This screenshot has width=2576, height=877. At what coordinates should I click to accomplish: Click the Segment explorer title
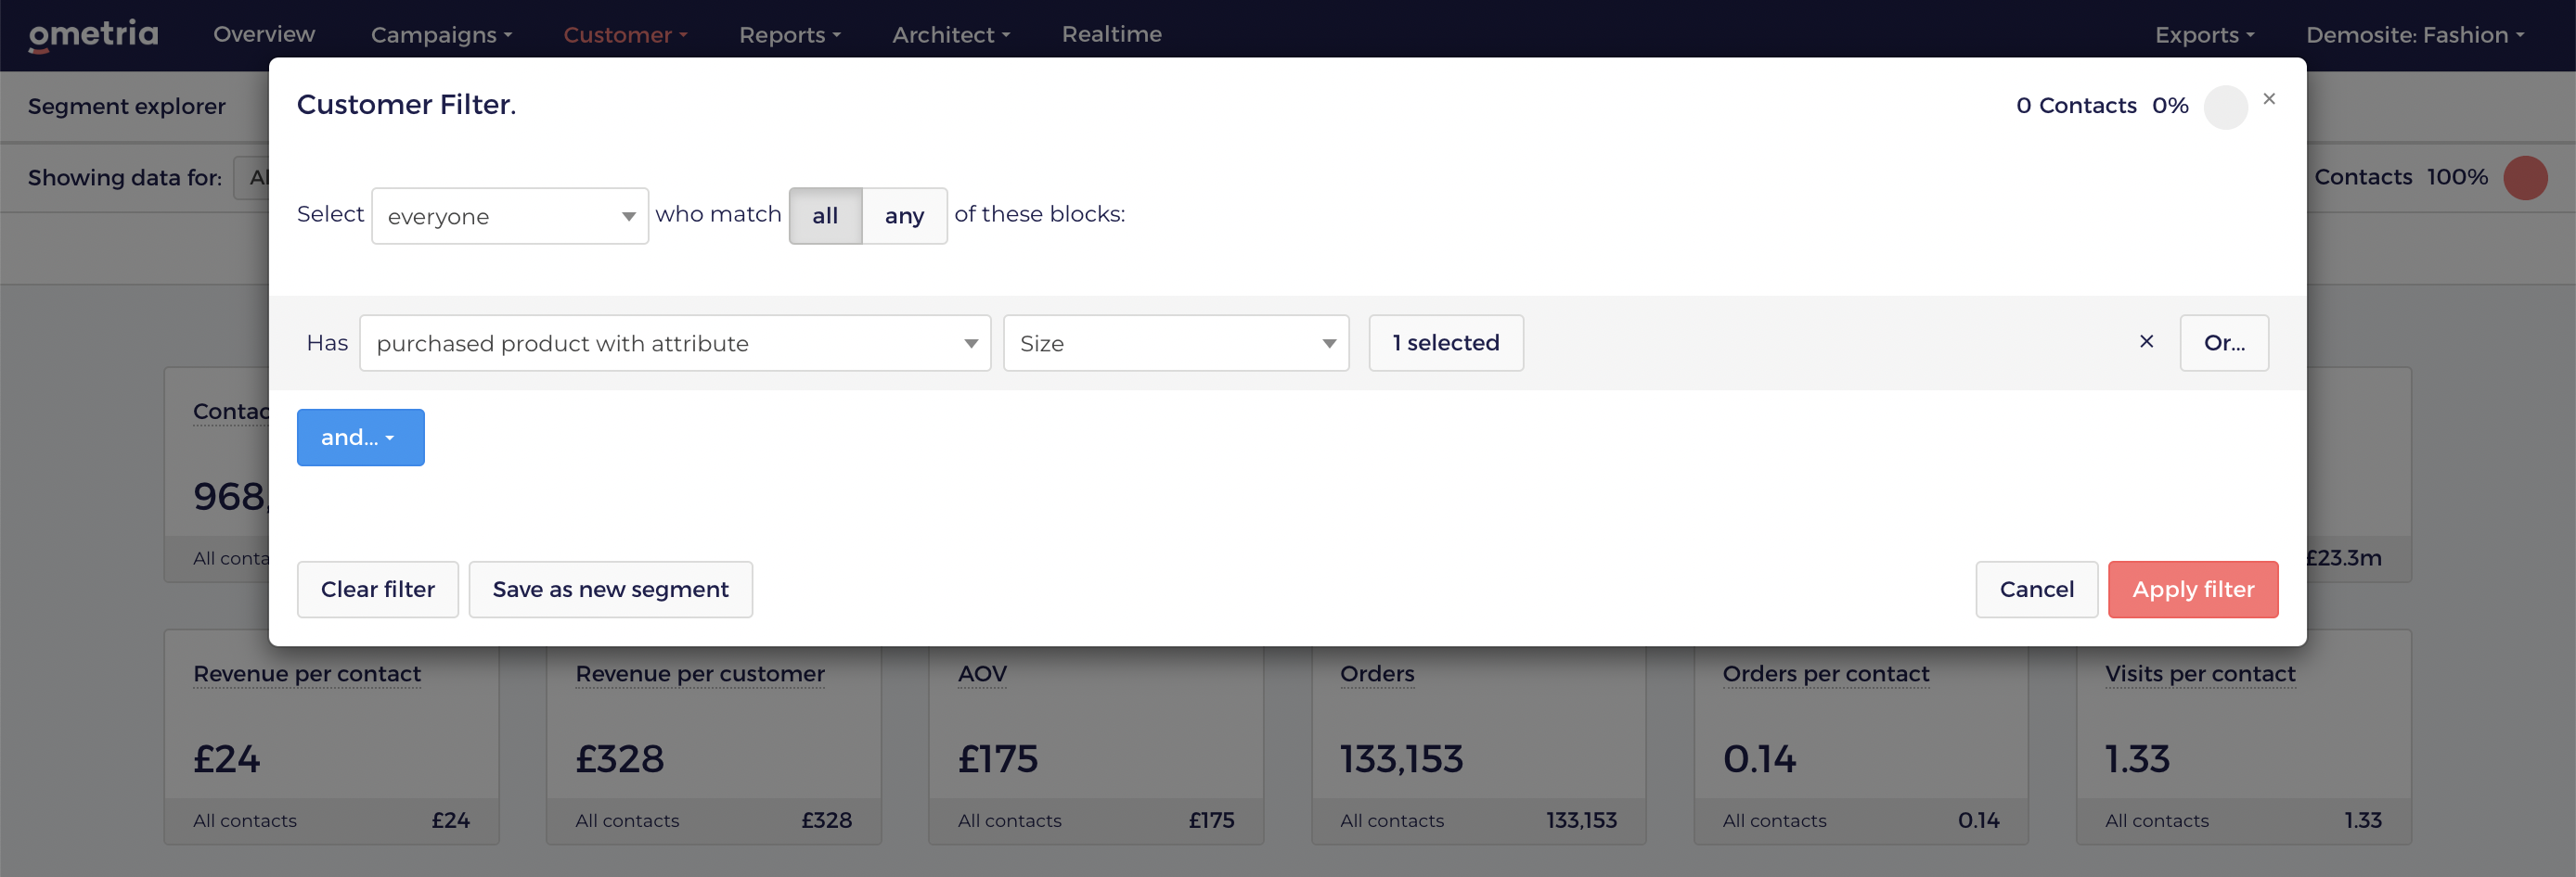(127, 106)
